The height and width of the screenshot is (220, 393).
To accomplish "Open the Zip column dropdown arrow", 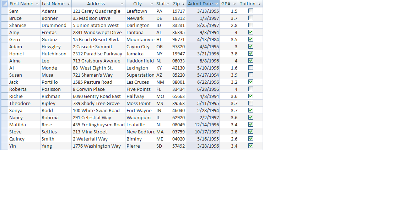I will coord(183,4).
